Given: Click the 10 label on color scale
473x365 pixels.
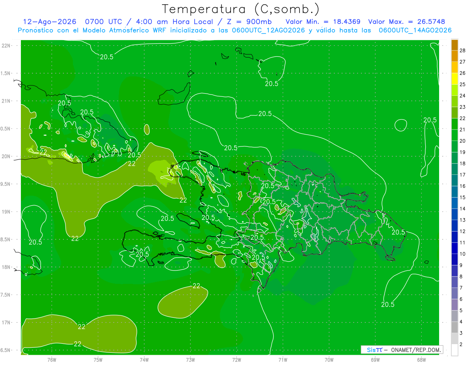Looking at the screenshot, I should 463,254.
